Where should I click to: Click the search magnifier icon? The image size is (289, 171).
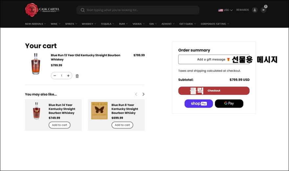82,10
